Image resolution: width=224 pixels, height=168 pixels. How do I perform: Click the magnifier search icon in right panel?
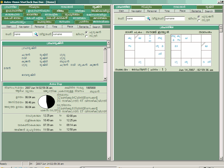coord(148,19)
